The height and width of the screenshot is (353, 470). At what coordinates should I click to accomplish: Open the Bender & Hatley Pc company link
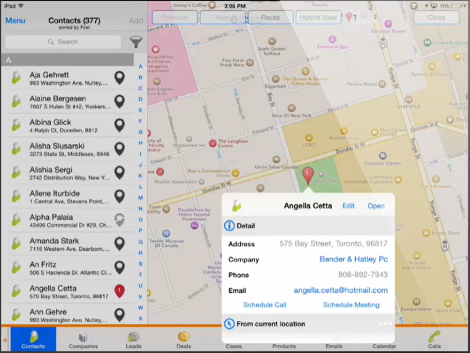pyautogui.click(x=353, y=259)
